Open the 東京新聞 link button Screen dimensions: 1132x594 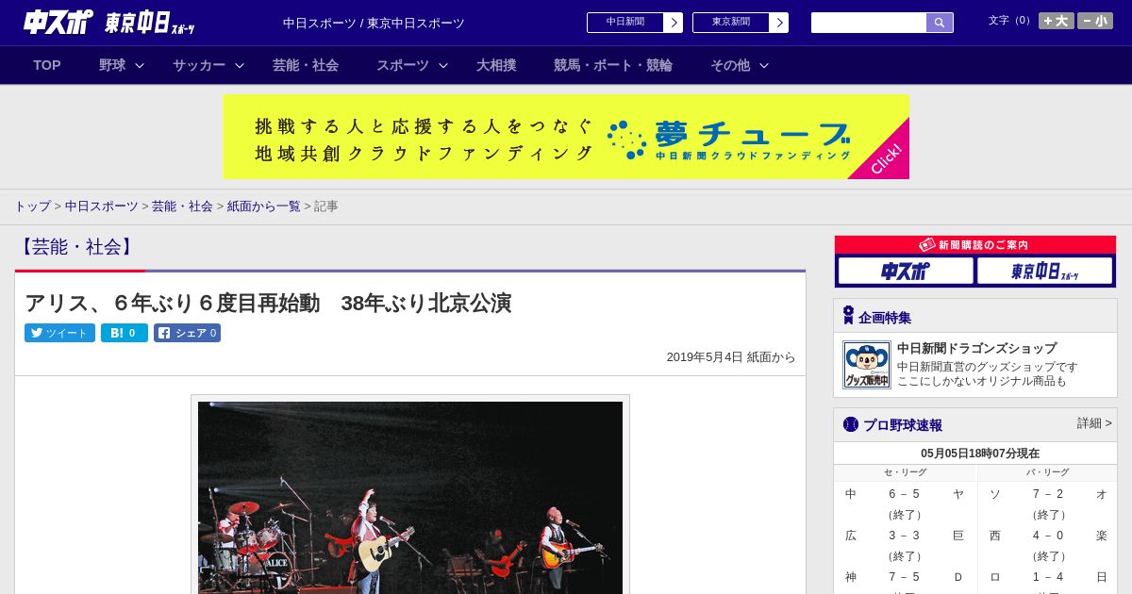[731, 23]
